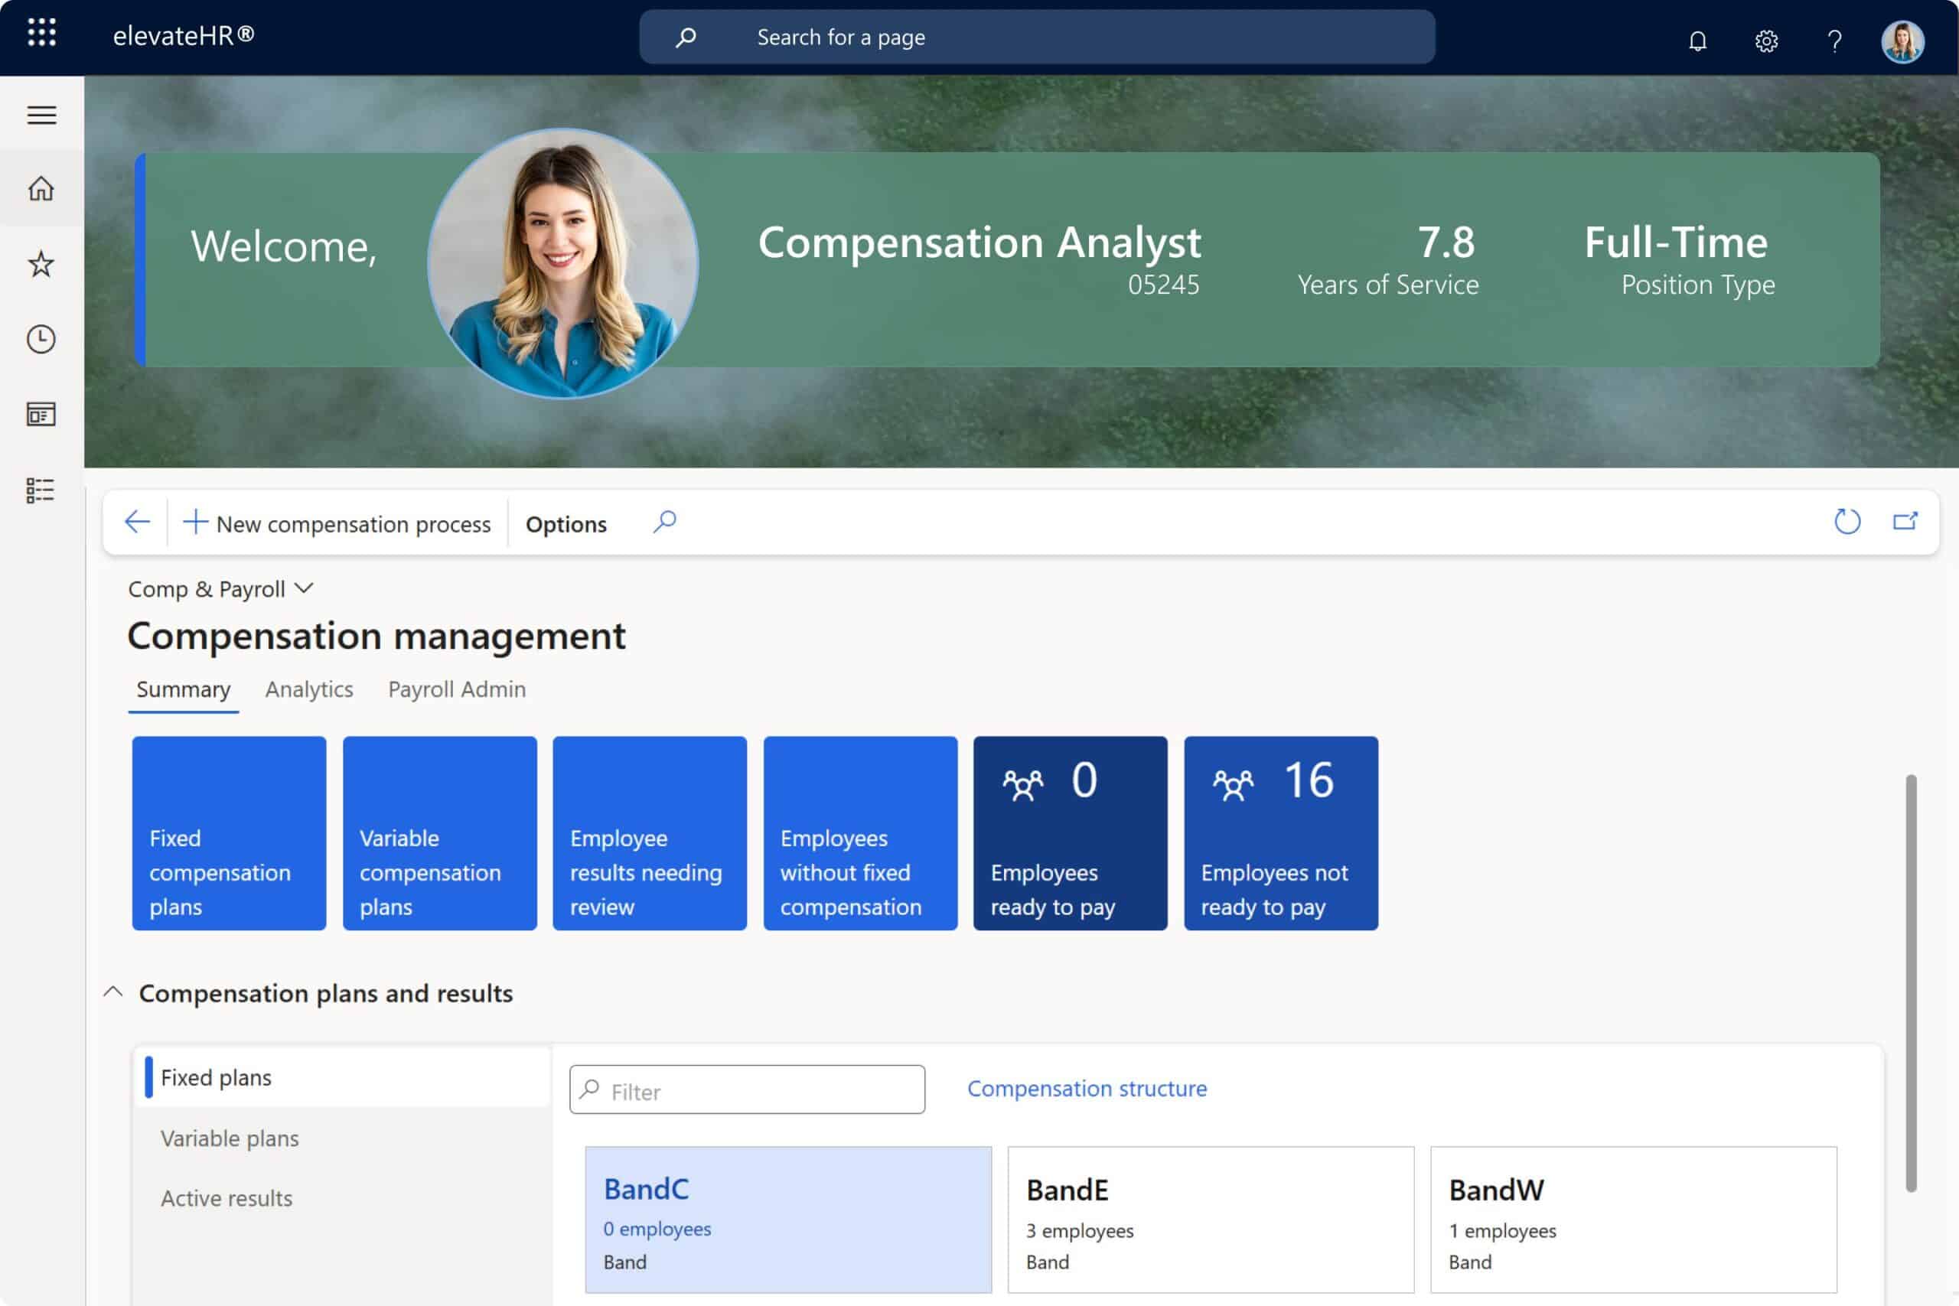Screen dimensions: 1959x1306
Task: Open settings gear icon
Action: (1765, 40)
